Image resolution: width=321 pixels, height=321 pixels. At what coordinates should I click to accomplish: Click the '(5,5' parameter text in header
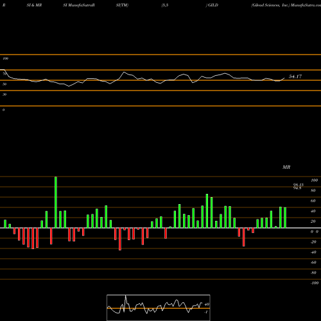[x=165, y=5]
